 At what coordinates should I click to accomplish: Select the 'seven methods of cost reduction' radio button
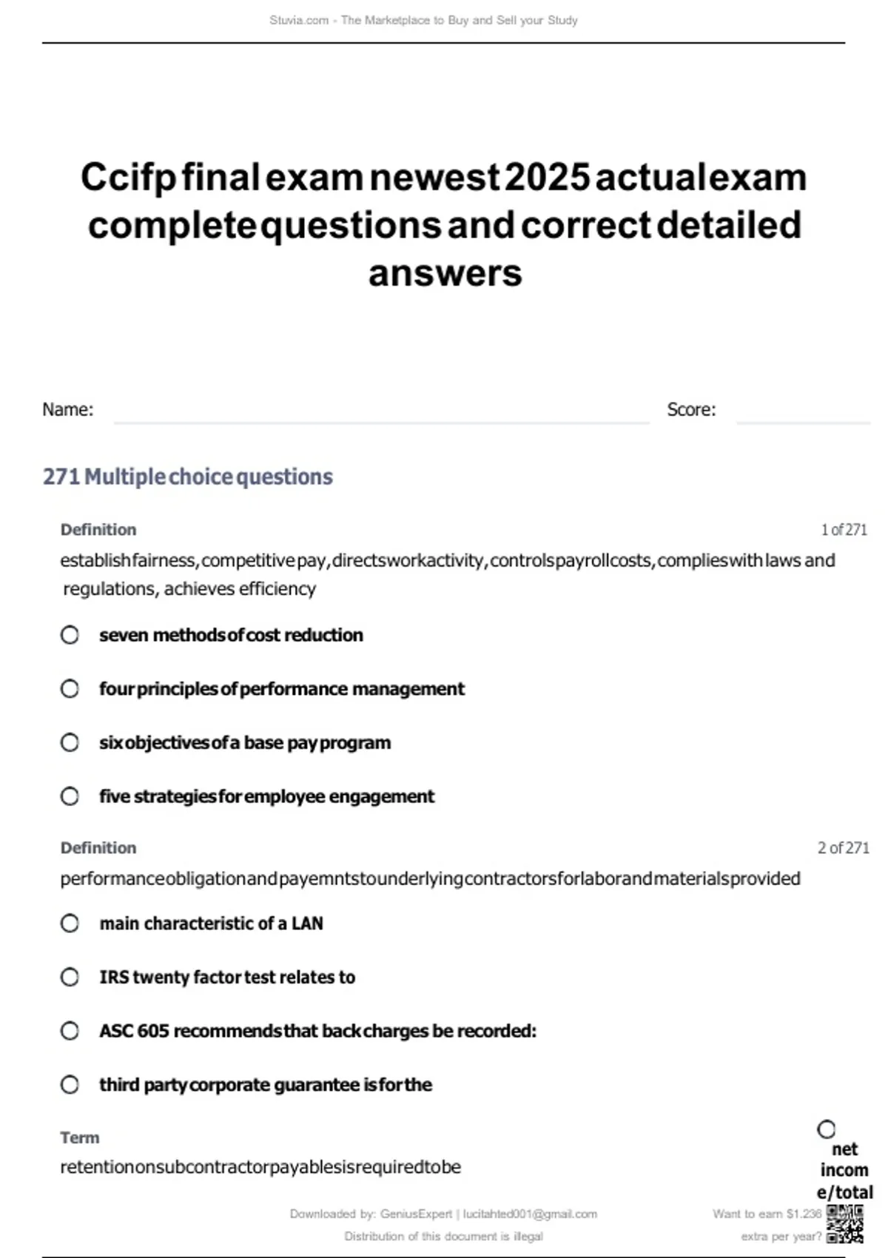(x=70, y=635)
